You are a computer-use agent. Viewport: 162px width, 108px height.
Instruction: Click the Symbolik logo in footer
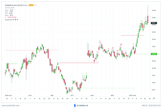pos(81,106)
